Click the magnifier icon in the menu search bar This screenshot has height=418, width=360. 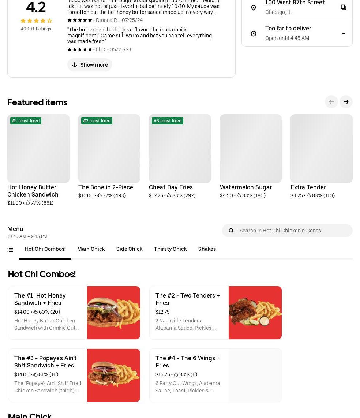pos(231,231)
